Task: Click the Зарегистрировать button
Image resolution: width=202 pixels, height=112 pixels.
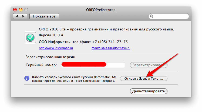Action: (x=149, y=65)
